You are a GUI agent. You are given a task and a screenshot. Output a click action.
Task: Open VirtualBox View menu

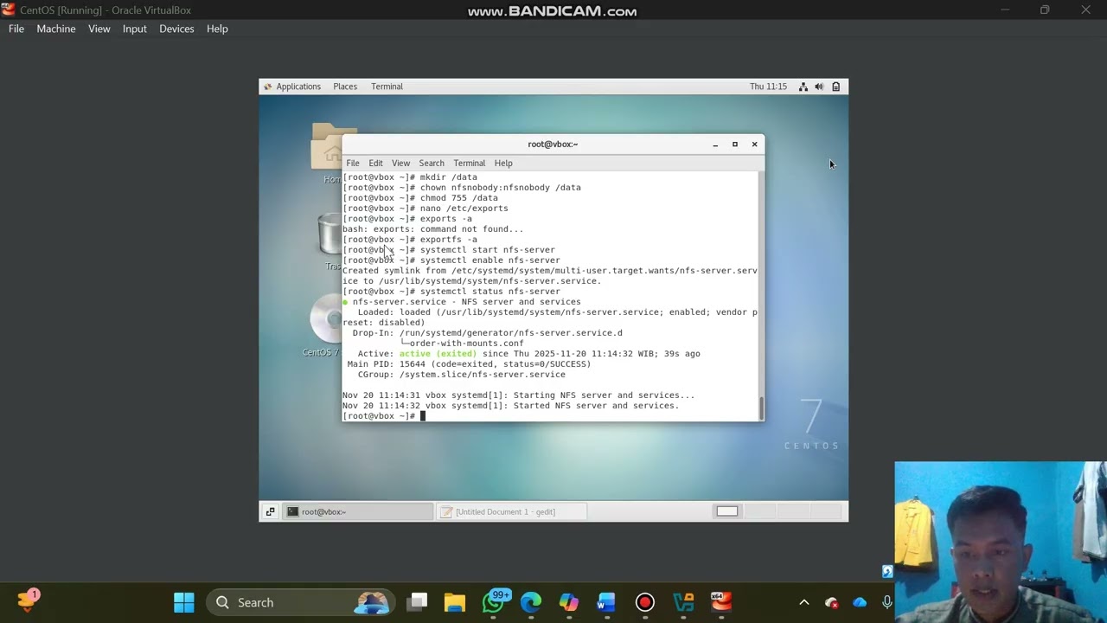click(99, 29)
